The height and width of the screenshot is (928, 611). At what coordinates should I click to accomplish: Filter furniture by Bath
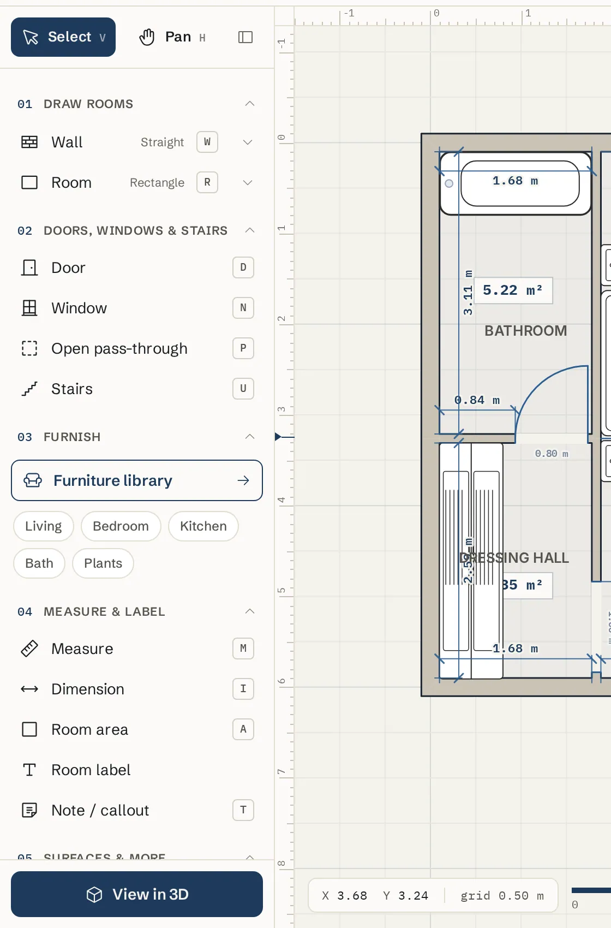(39, 563)
